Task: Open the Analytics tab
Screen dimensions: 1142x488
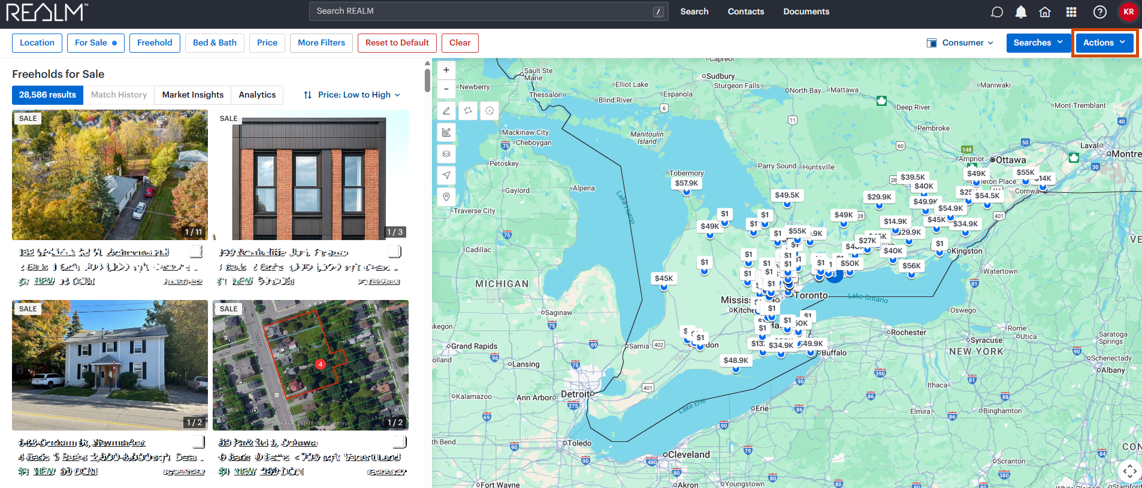Action: click(x=257, y=95)
